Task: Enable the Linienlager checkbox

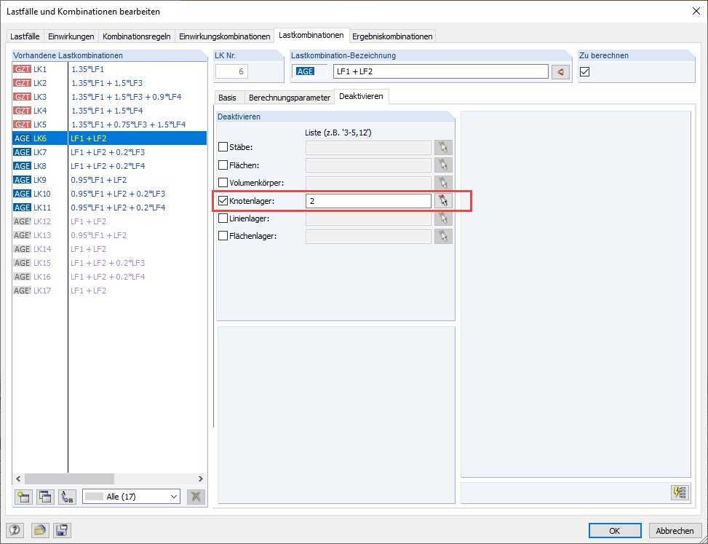Action: click(223, 218)
